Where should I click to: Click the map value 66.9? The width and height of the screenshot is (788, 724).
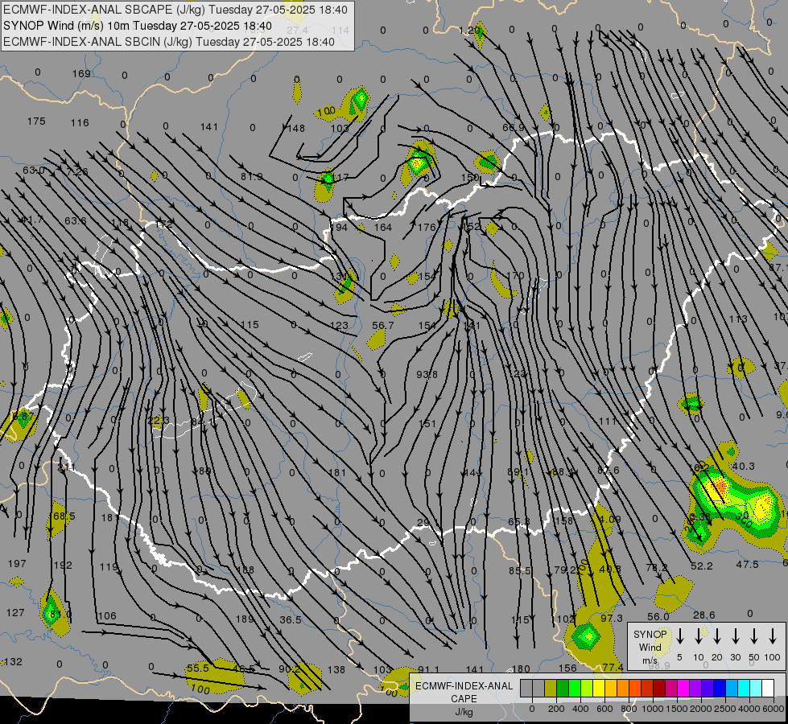click(513, 128)
